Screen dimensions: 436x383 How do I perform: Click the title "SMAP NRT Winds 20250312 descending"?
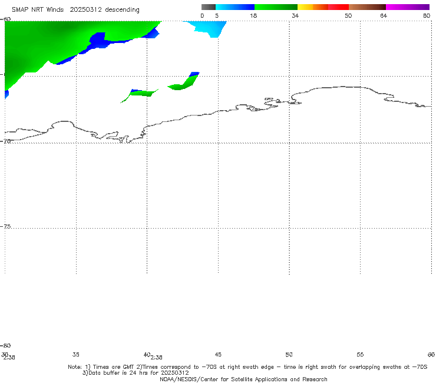tap(75, 9)
